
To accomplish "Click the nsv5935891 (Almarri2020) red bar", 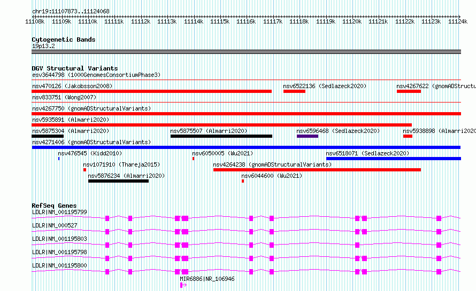I will pyautogui.click(x=221, y=125).
